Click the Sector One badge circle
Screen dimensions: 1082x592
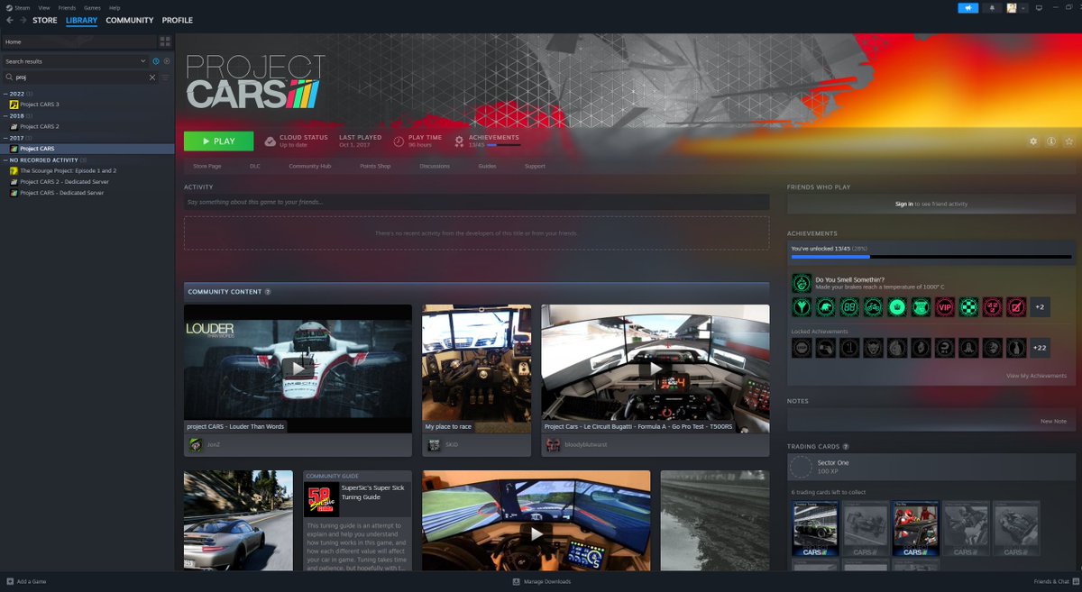[x=801, y=467]
